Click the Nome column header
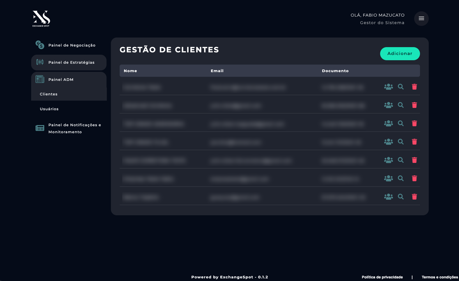This screenshot has height=281, width=459. pyautogui.click(x=130, y=71)
